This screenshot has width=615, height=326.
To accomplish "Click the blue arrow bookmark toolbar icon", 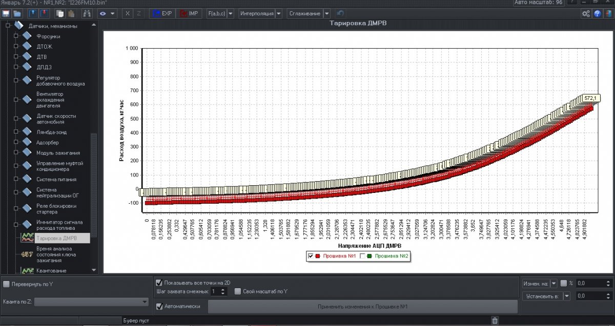I will point(33,13).
